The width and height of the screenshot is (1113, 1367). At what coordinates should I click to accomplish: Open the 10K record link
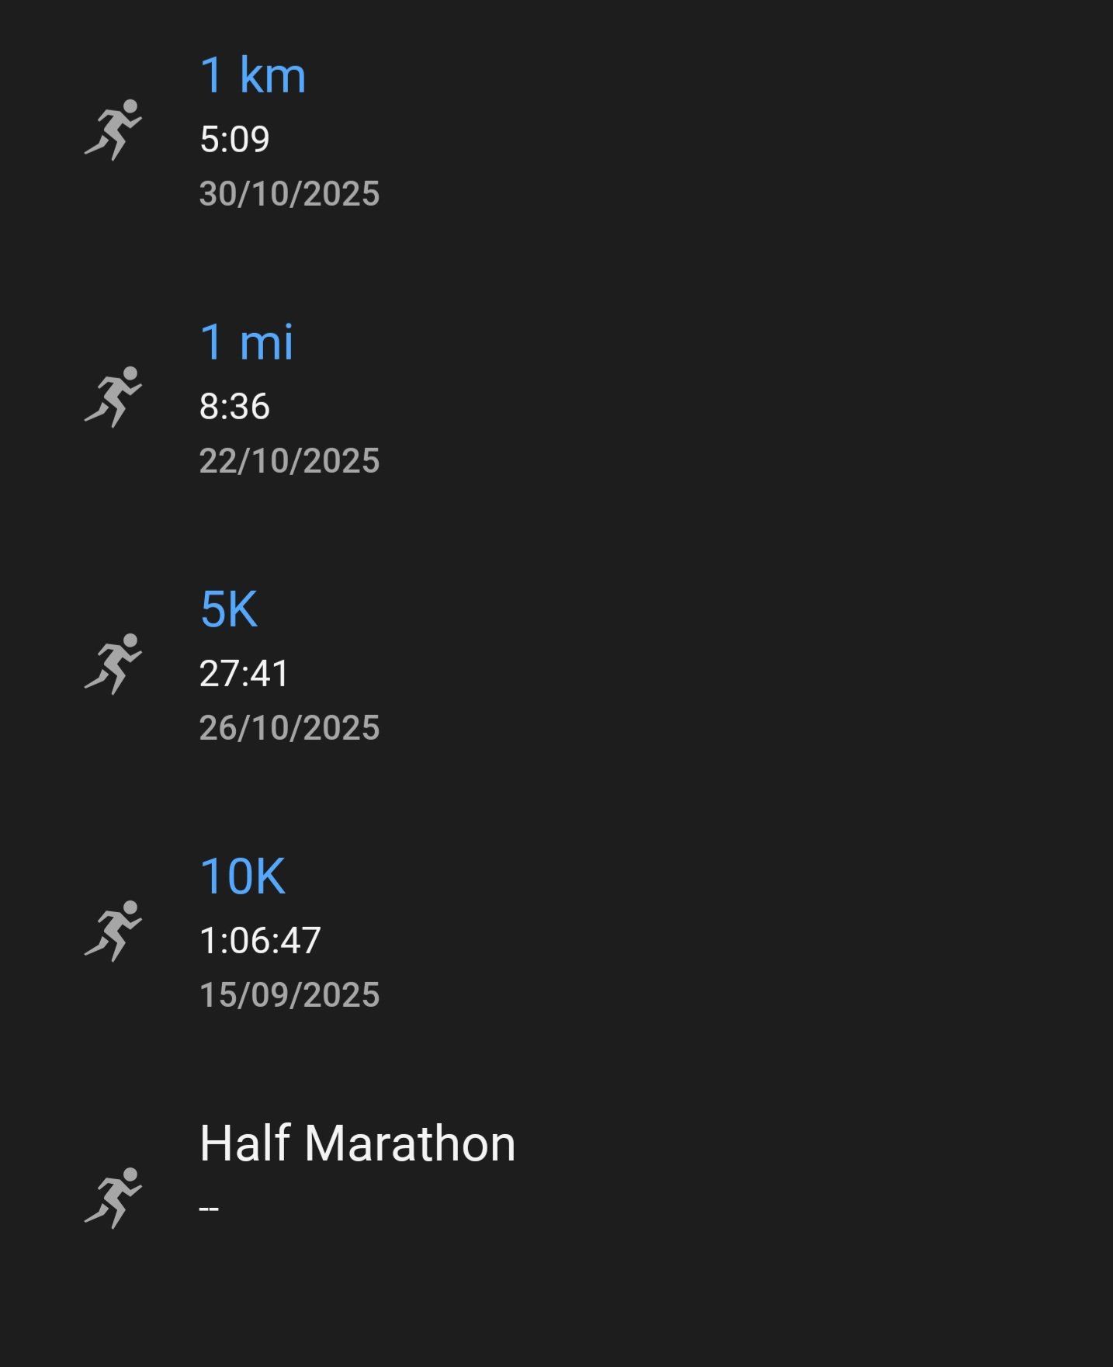click(242, 876)
